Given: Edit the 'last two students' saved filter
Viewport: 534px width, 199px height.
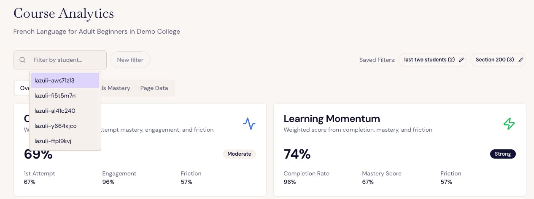Looking at the screenshot, I should point(461,60).
